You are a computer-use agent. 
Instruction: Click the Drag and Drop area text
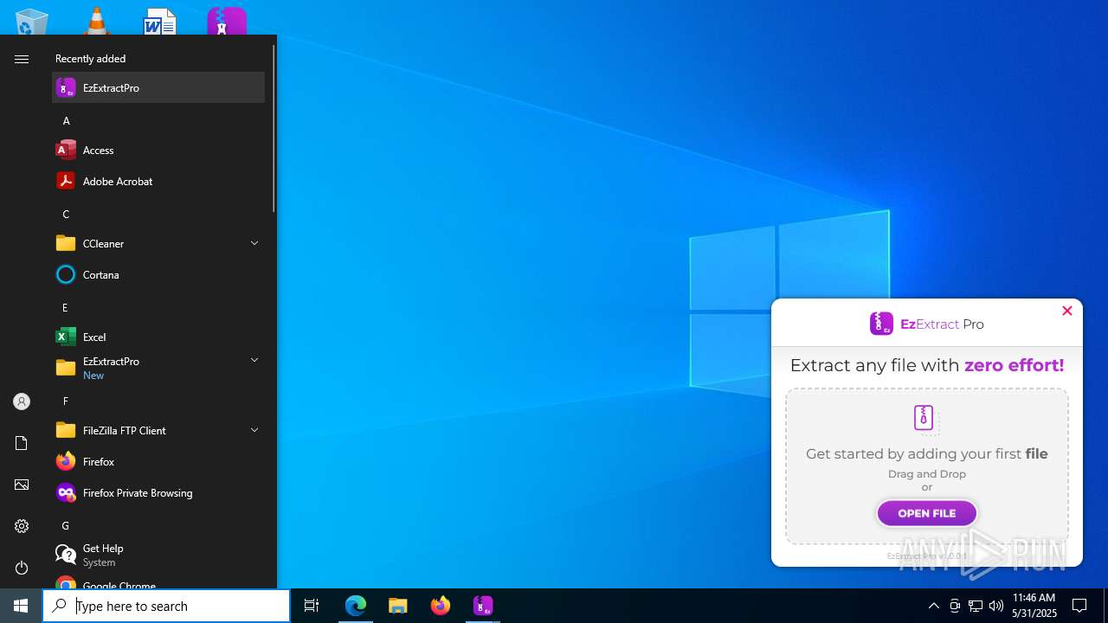click(927, 473)
